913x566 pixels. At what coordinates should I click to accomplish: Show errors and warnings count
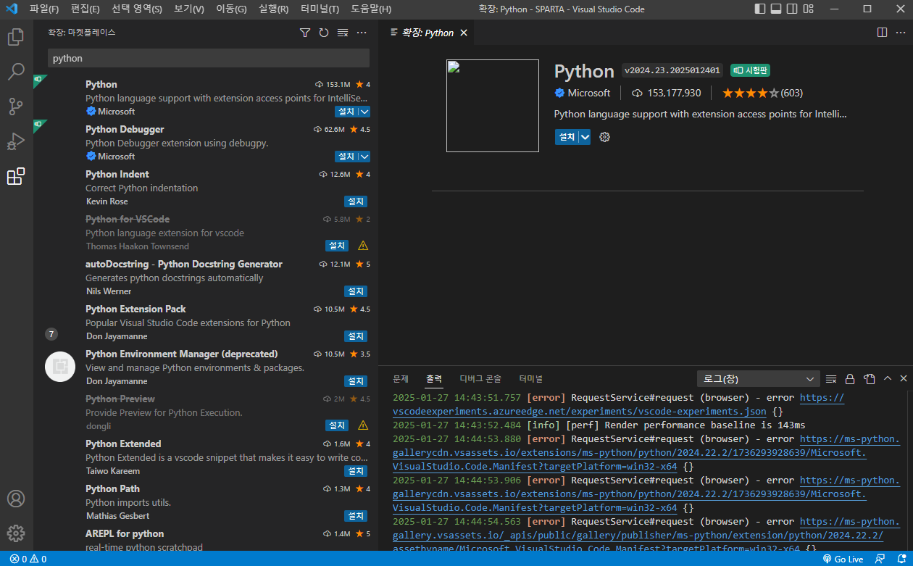(x=28, y=559)
